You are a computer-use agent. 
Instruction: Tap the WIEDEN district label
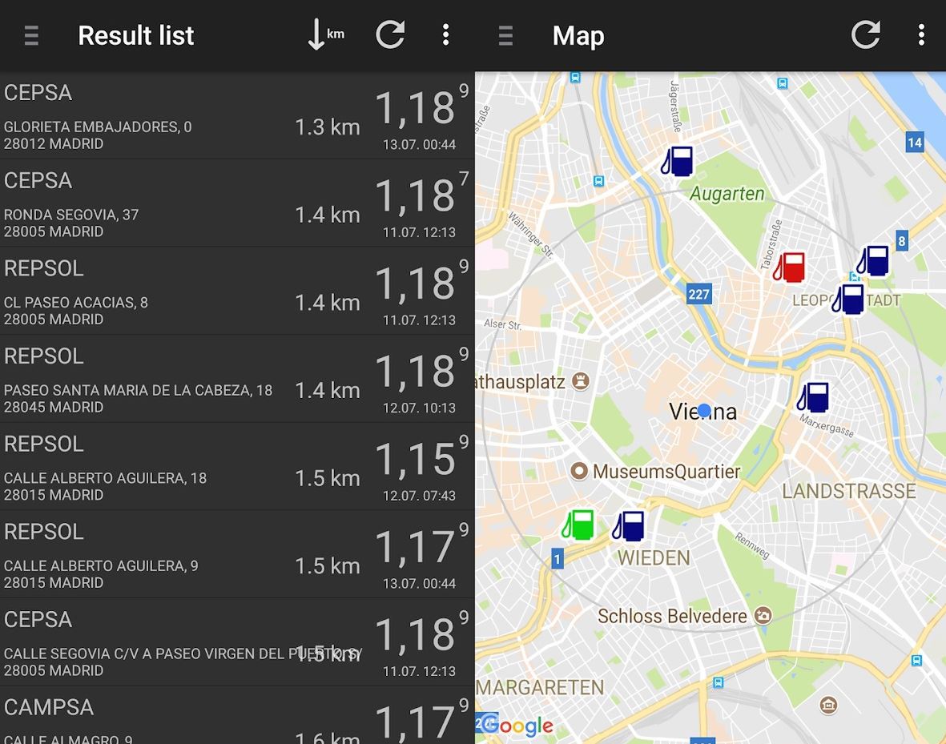(654, 557)
